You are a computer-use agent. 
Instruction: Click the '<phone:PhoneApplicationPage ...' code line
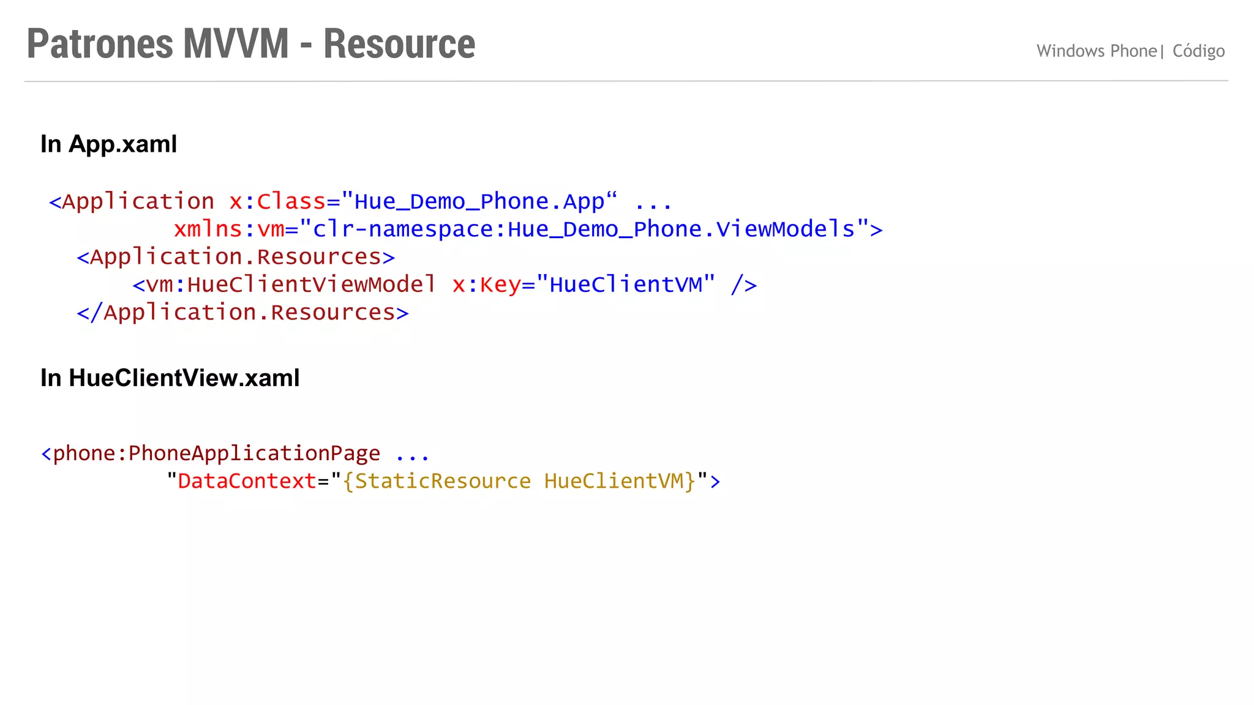pyautogui.click(x=235, y=453)
